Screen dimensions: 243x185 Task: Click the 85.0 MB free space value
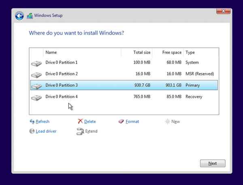coord(174,96)
